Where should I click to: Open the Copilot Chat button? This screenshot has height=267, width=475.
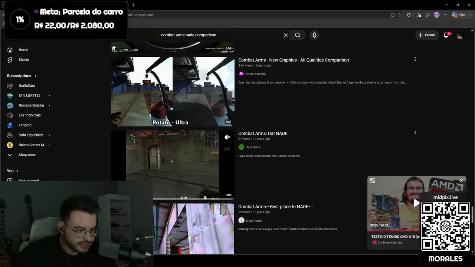tap(459, 15)
